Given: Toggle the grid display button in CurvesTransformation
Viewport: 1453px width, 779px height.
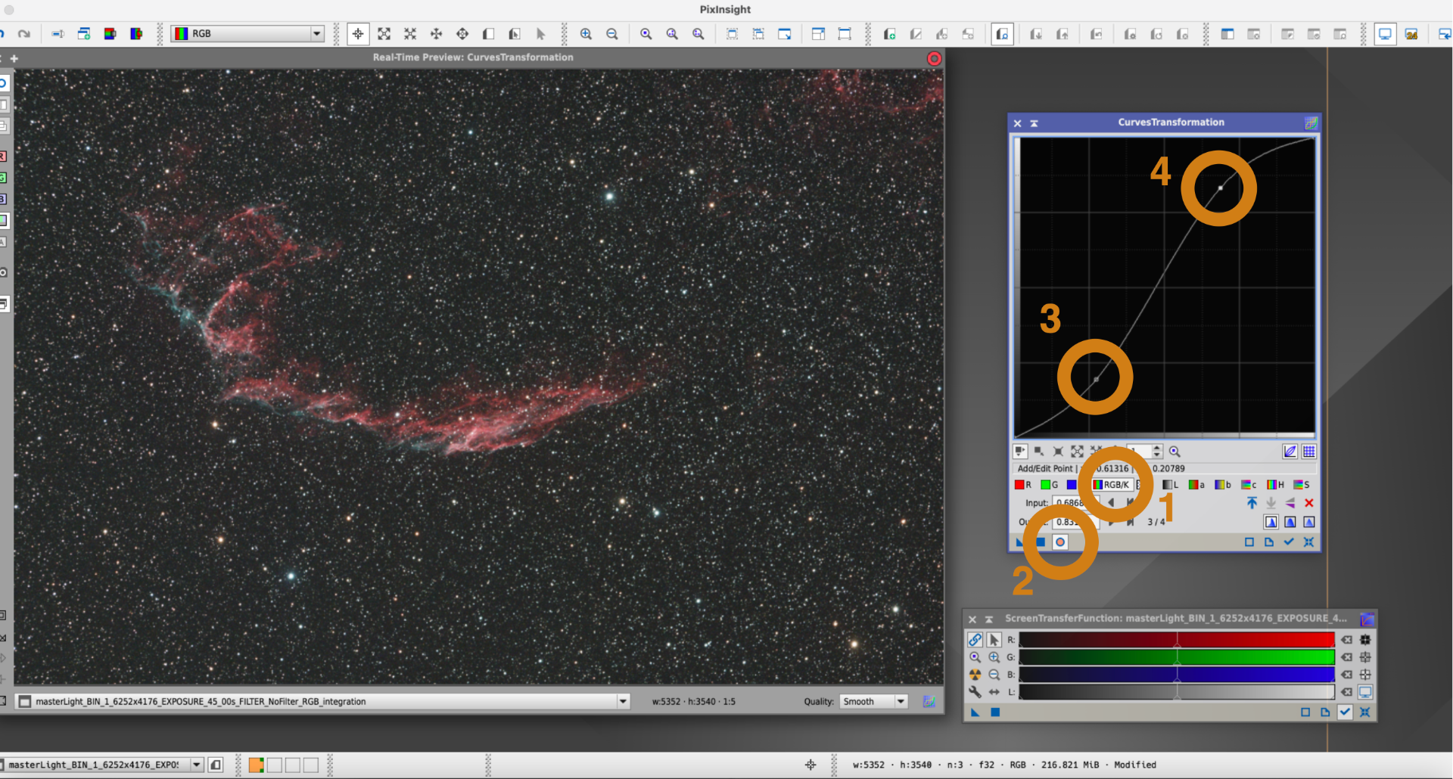Looking at the screenshot, I should 1308,452.
